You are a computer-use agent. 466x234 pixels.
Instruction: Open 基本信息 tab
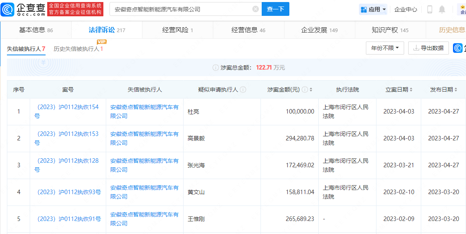coord(36,30)
